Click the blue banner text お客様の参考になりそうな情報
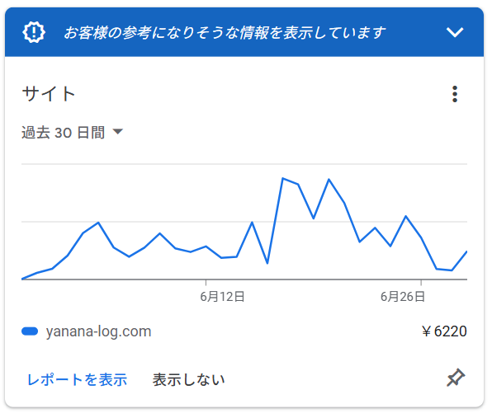Screen dimensions: 492x418 tap(151, 33)
